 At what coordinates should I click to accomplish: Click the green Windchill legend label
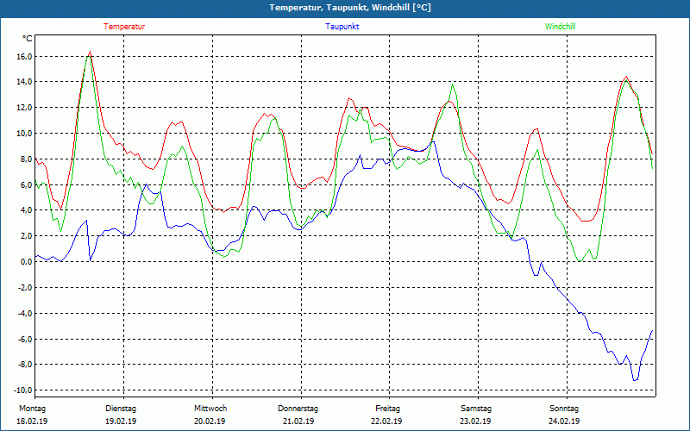[560, 27]
